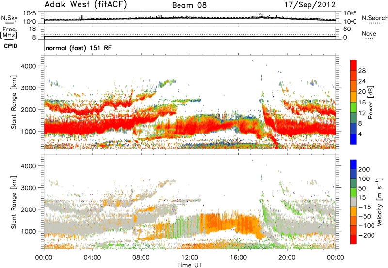
Task: Click the power panel 'Slant Range [km]' label
Action: 14,102
